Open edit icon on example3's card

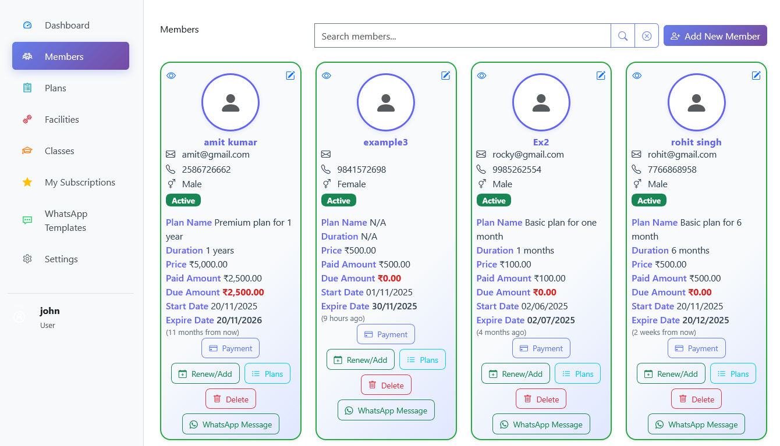445,76
